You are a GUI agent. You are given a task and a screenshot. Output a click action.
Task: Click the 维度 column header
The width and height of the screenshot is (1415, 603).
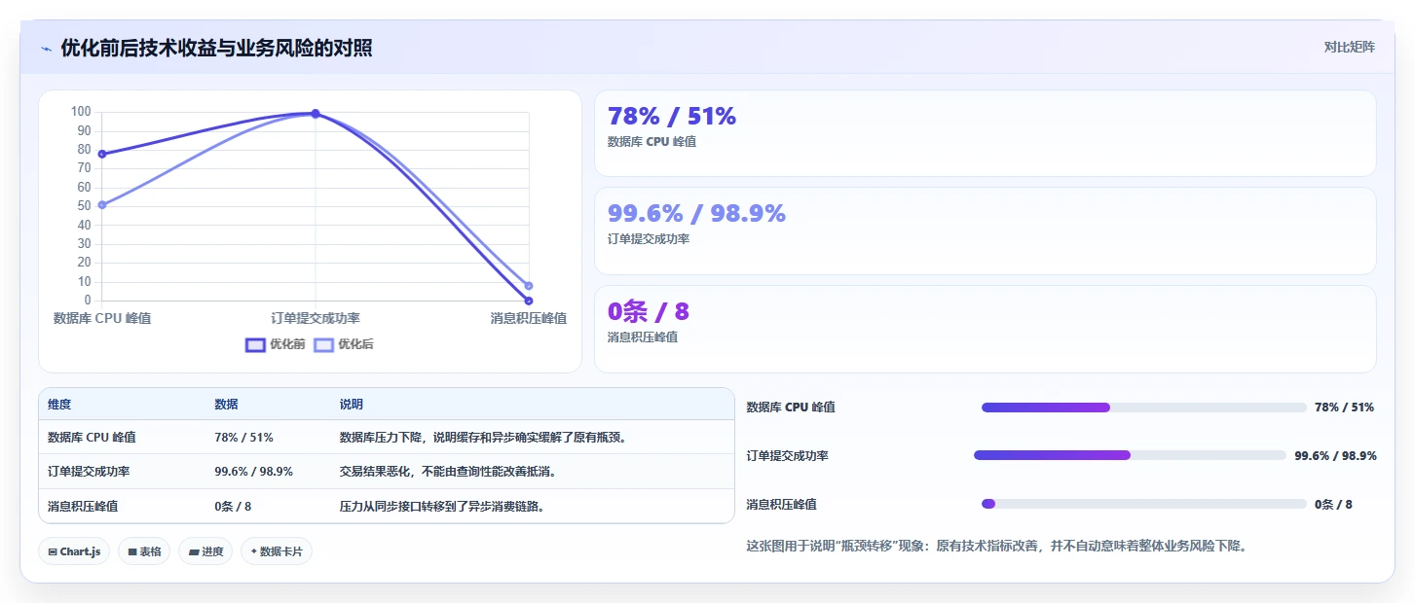click(x=59, y=405)
